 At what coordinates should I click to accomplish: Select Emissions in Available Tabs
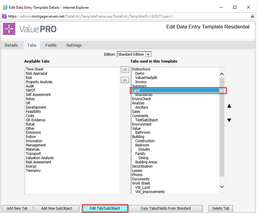[33, 133]
